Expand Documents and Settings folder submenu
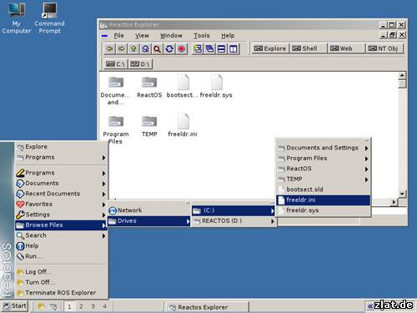 [x=324, y=148]
